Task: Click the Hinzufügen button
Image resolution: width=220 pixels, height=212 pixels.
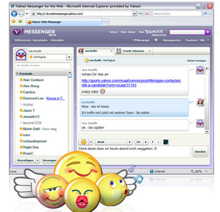Action: [25, 160]
